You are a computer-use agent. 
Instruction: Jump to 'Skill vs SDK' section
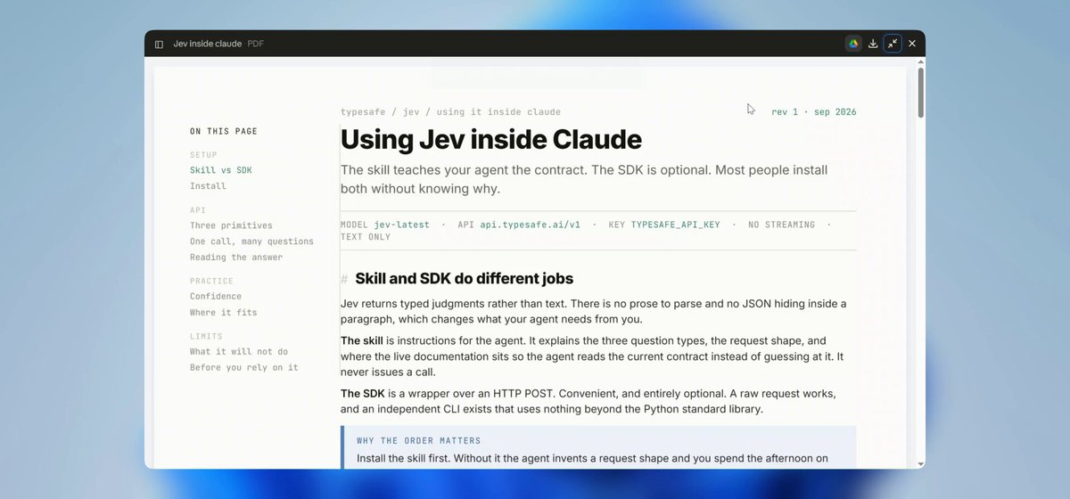coord(221,170)
